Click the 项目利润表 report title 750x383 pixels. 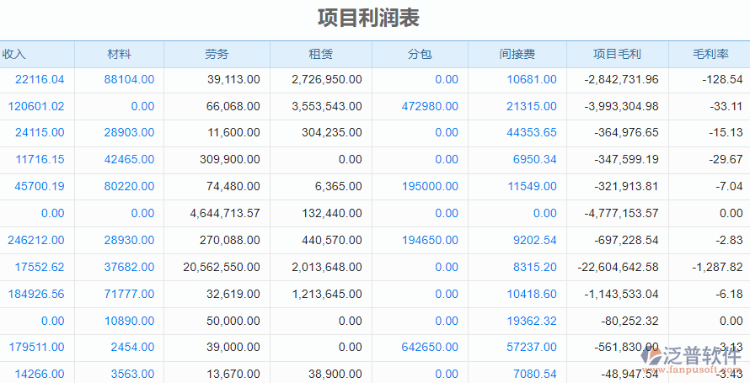[x=368, y=18]
